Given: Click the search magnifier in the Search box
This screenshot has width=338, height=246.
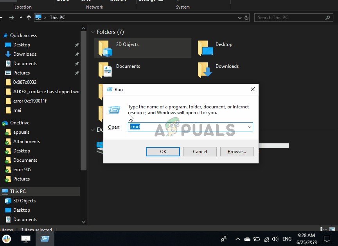Looking at the screenshot, I should point(327,17).
